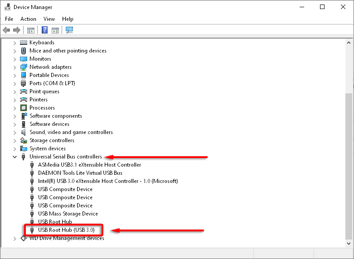
Task: Open the Action menu
Action: pos(28,19)
